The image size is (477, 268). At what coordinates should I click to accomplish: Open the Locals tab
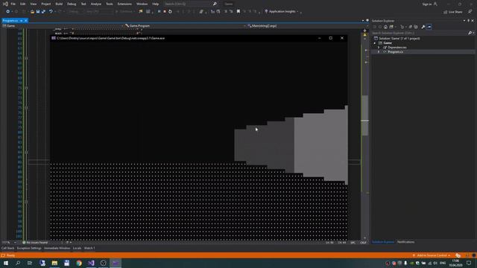pos(77,248)
